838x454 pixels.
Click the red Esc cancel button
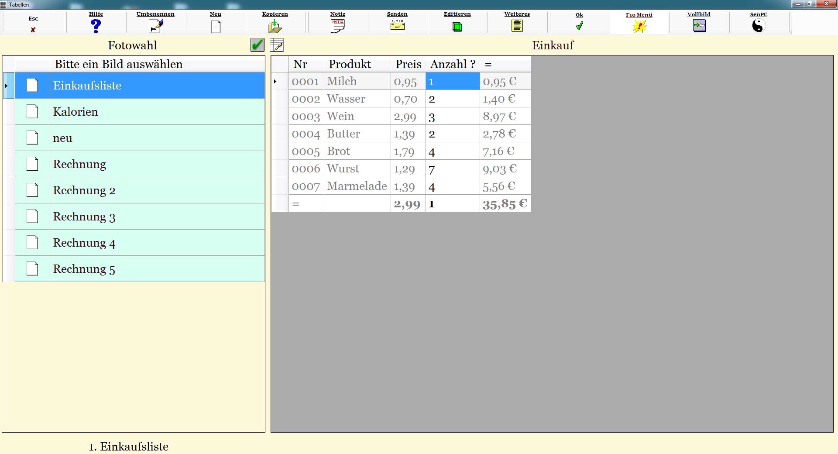click(x=33, y=29)
